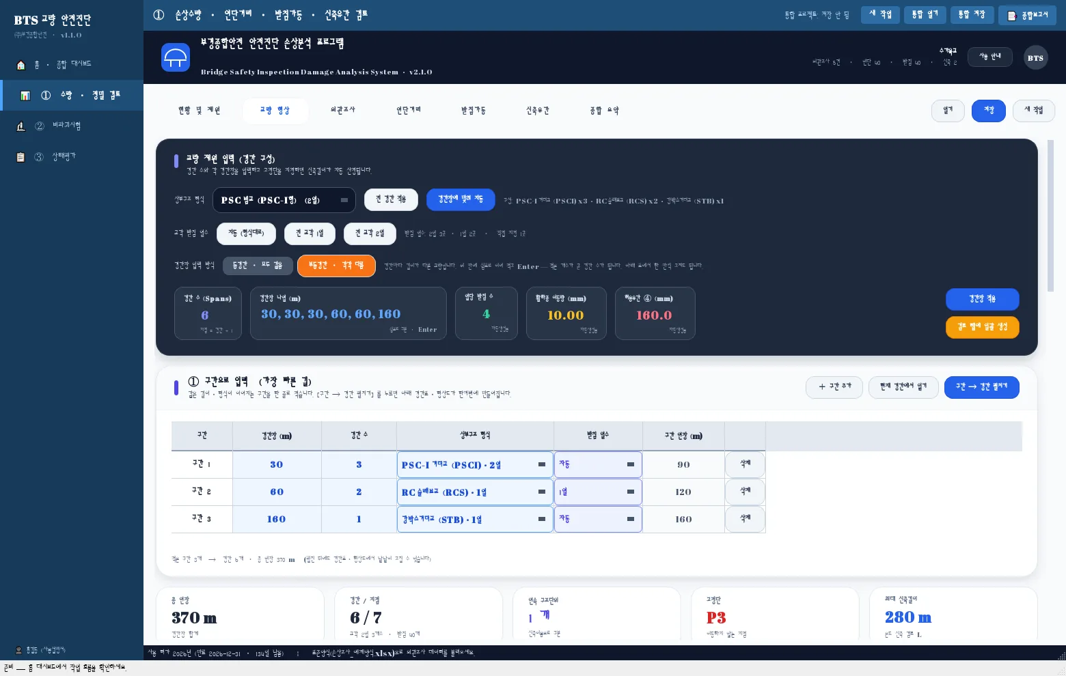1066x676 pixels.
Task: Click the 280 m max expansion length value
Action: [x=908, y=617]
